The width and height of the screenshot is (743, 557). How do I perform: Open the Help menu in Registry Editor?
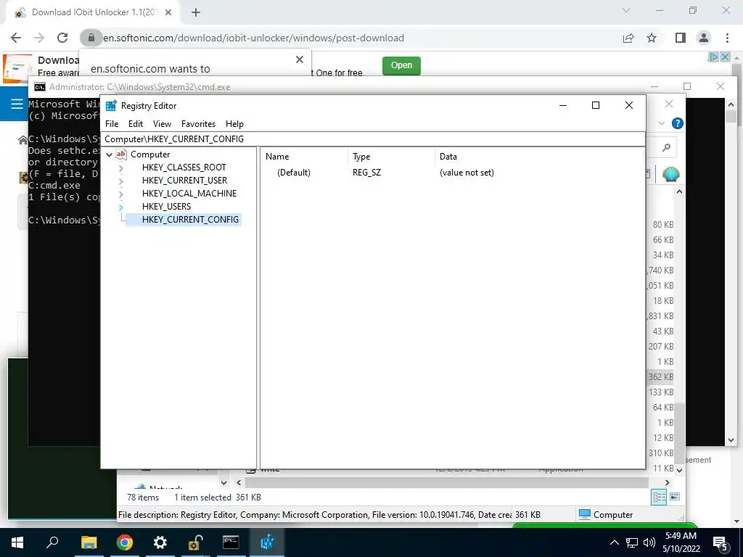point(234,123)
